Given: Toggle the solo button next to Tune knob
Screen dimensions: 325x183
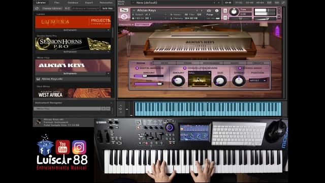Looking at the screenshot, I should click(x=225, y=11).
